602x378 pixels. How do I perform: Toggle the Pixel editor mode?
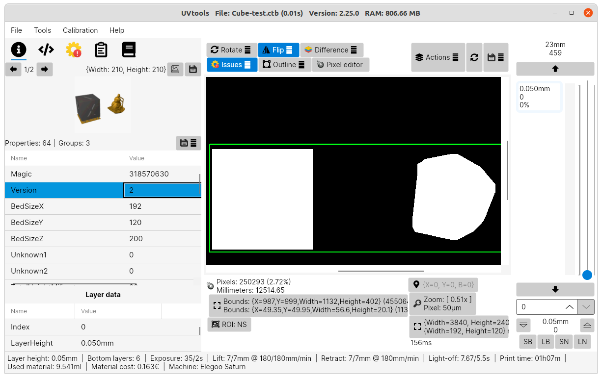[x=340, y=65]
